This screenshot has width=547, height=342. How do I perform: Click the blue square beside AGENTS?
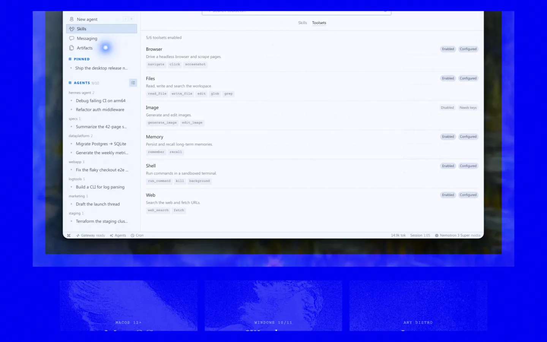[x=70, y=83]
